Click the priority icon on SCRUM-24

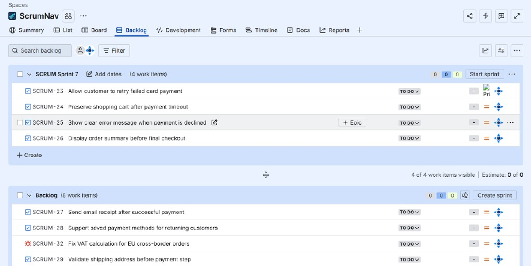(x=486, y=107)
